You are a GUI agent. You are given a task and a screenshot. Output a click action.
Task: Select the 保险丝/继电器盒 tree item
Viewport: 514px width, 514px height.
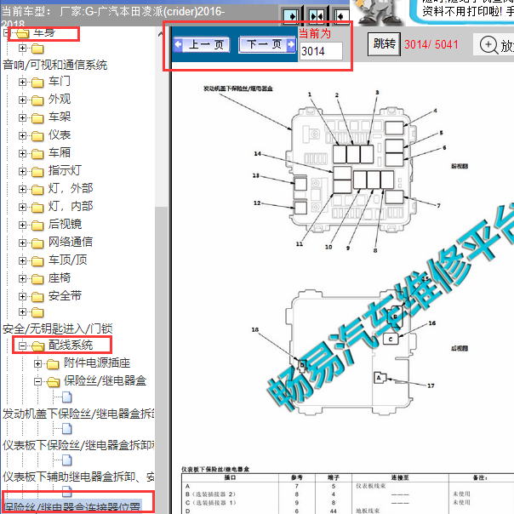(105, 381)
